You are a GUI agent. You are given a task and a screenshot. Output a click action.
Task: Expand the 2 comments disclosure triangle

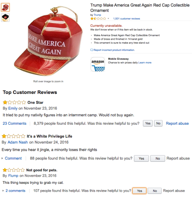coord(3,191)
